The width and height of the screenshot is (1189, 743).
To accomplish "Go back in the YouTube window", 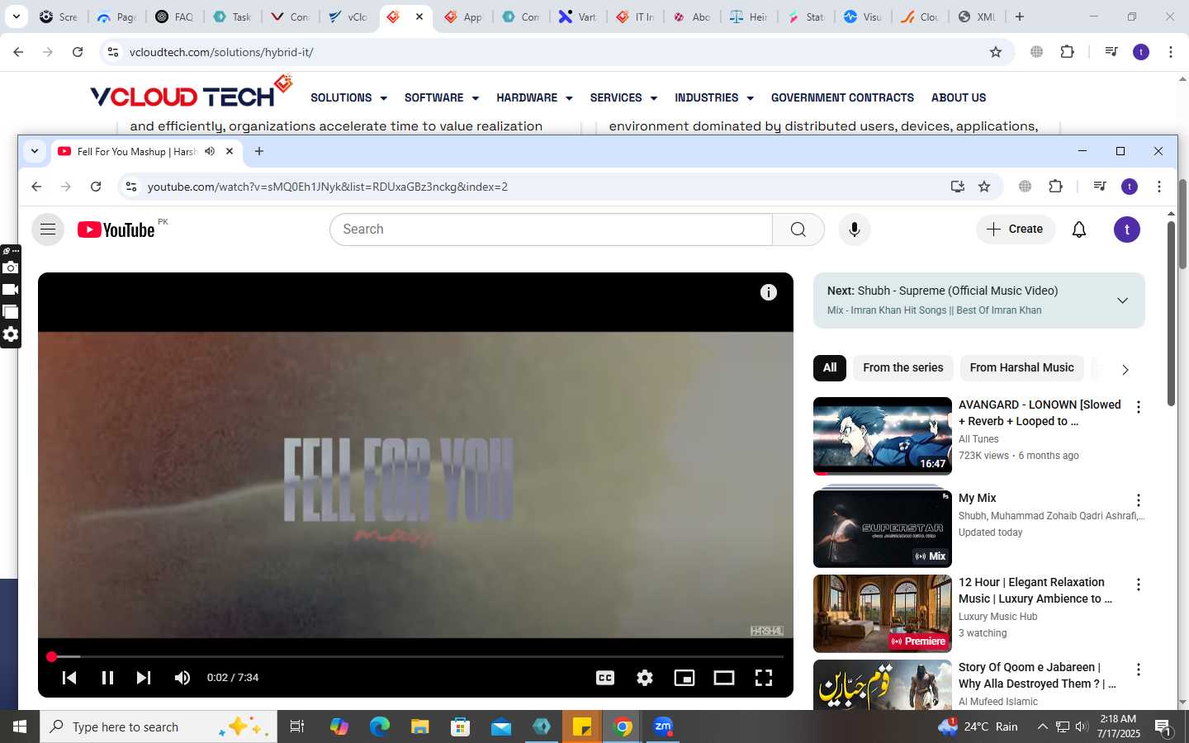I will [x=36, y=187].
